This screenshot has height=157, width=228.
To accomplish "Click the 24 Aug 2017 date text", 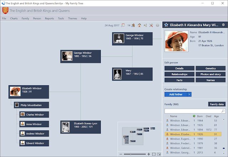I will tap(112, 25).
